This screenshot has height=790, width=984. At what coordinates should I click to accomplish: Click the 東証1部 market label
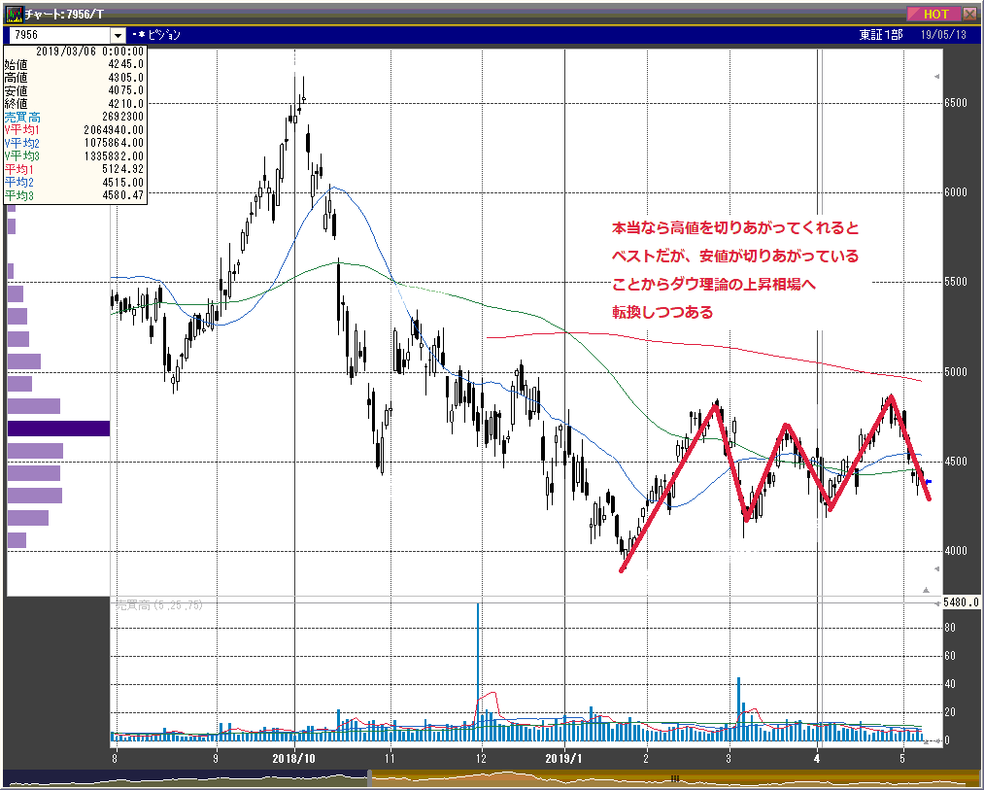click(880, 35)
